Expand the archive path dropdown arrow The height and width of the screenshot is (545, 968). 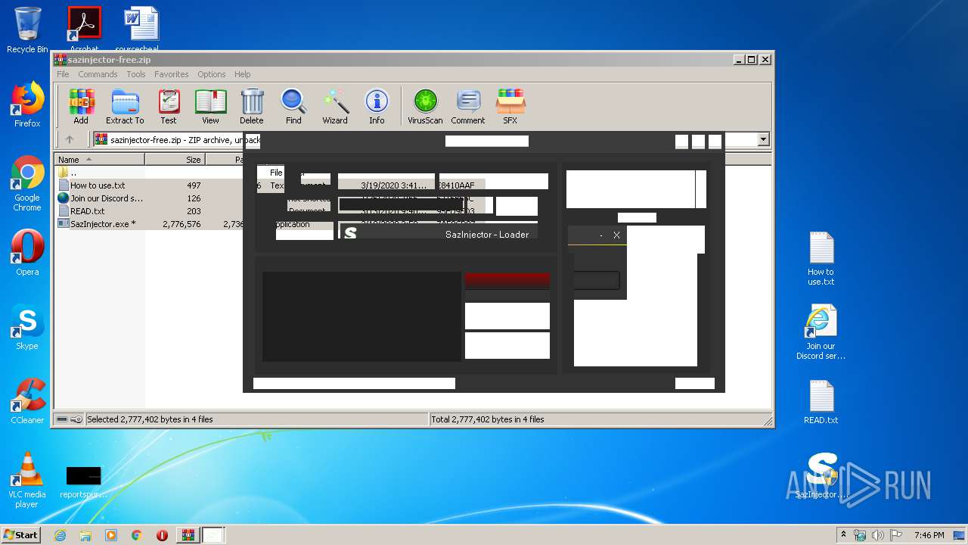point(763,139)
